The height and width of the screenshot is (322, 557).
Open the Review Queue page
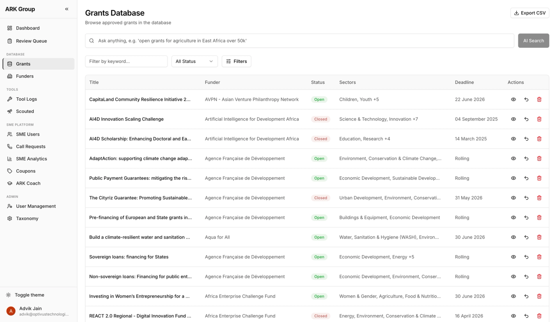point(38,41)
